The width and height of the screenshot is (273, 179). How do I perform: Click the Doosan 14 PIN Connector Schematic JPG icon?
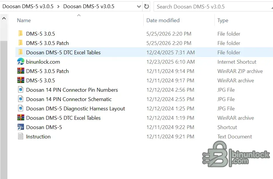click(x=20, y=99)
